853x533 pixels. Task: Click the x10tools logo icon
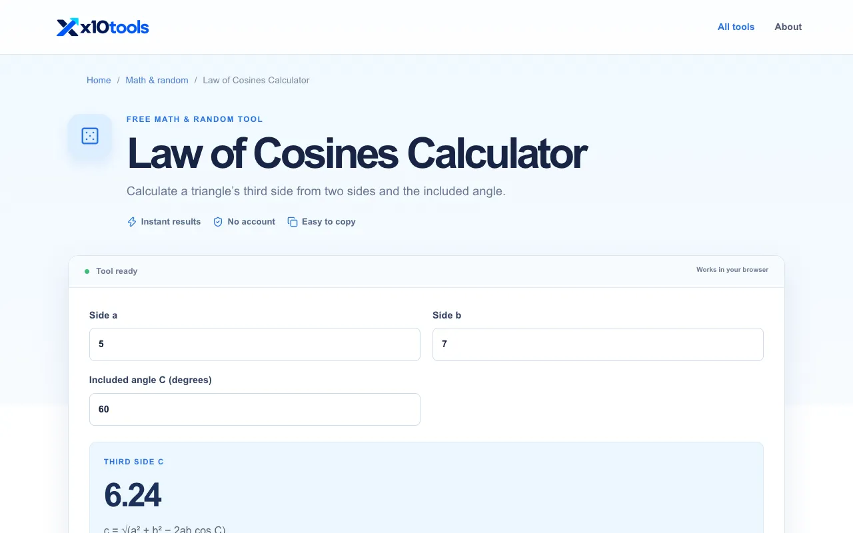[68, 27]
